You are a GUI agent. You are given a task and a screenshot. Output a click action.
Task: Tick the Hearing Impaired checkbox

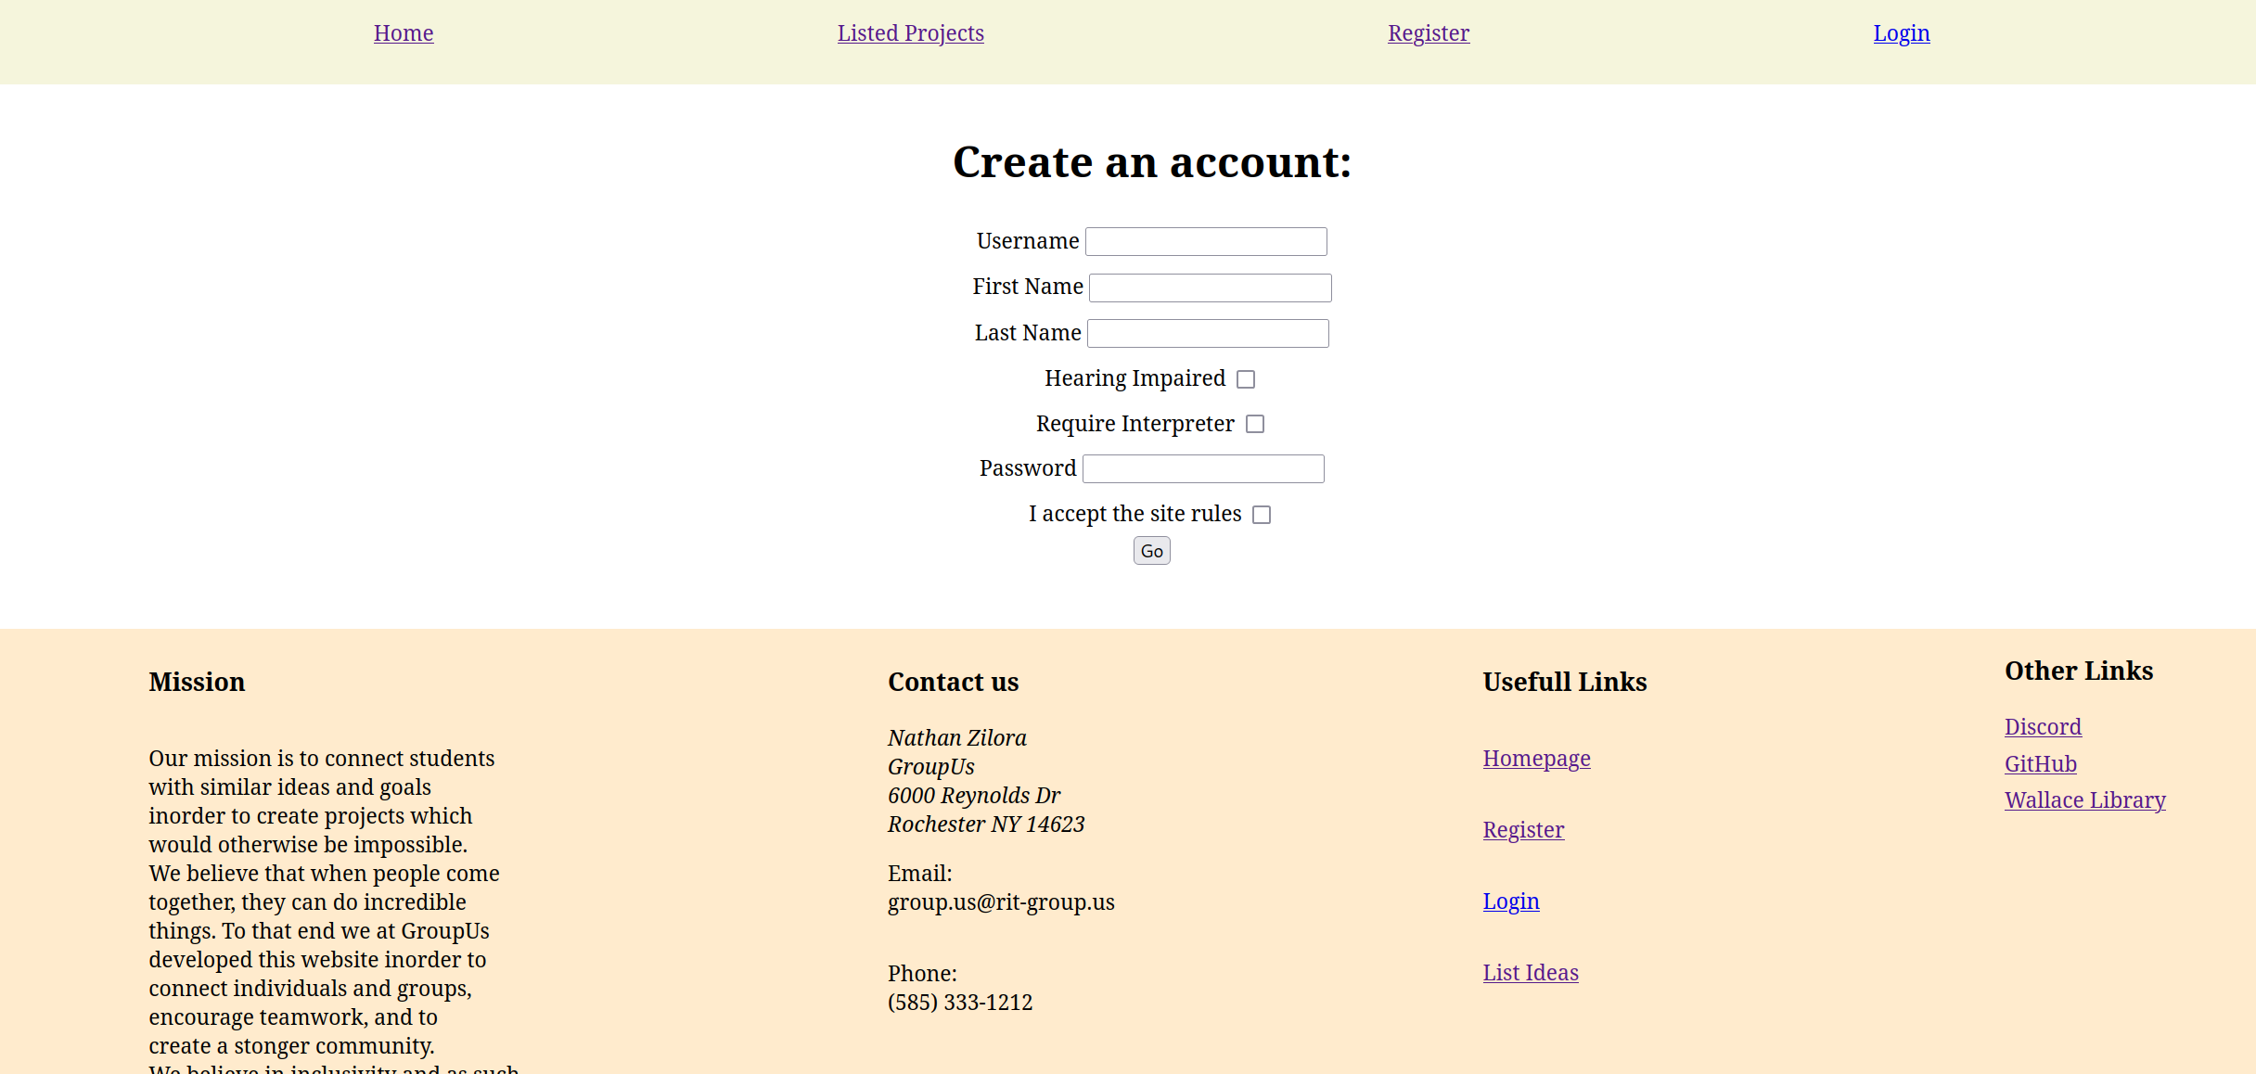1246,379
